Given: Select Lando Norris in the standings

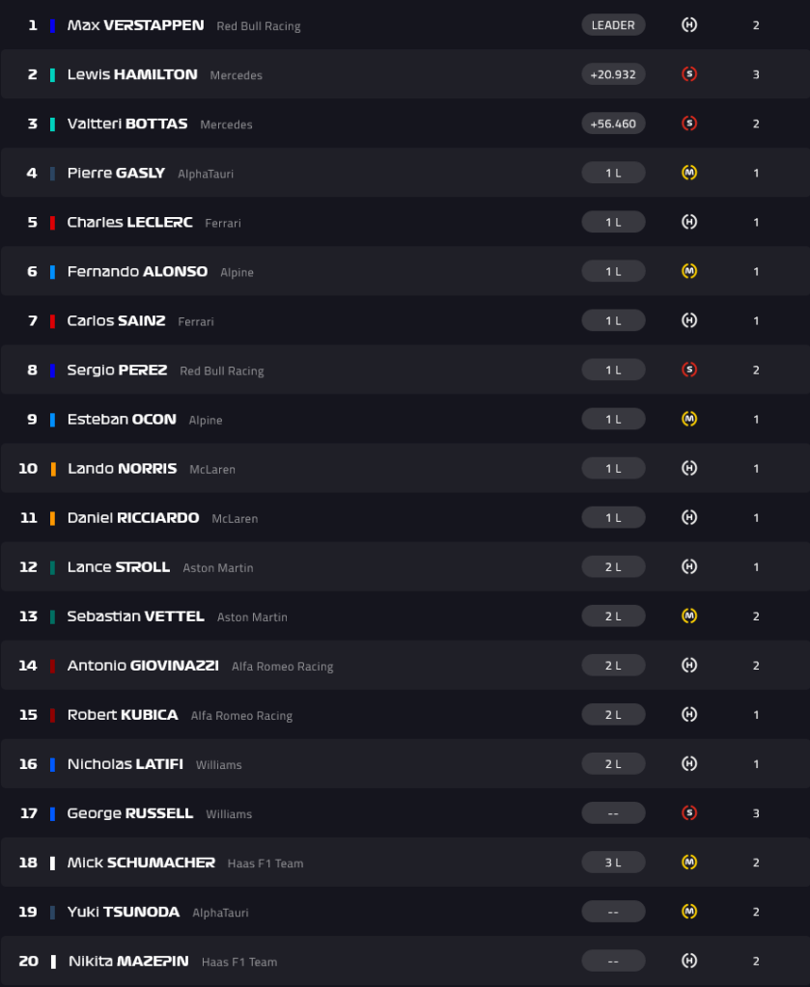Looking at the screenshot, I should click(122, 469).
